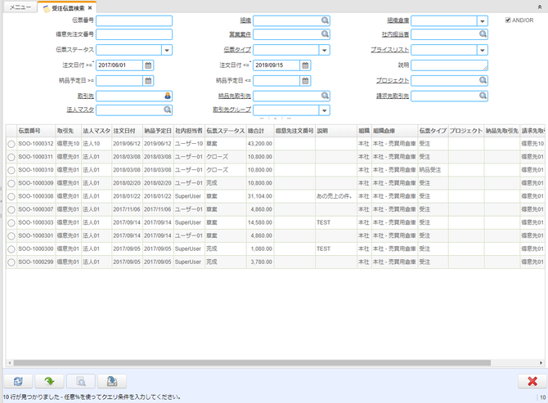Open the 社内担当者 lookup magnifier icon
548x403 pixels.
point(483,34)
